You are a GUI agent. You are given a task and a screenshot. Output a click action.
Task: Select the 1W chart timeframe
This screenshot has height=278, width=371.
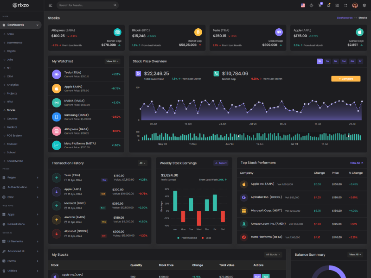(x=327, y=61)
